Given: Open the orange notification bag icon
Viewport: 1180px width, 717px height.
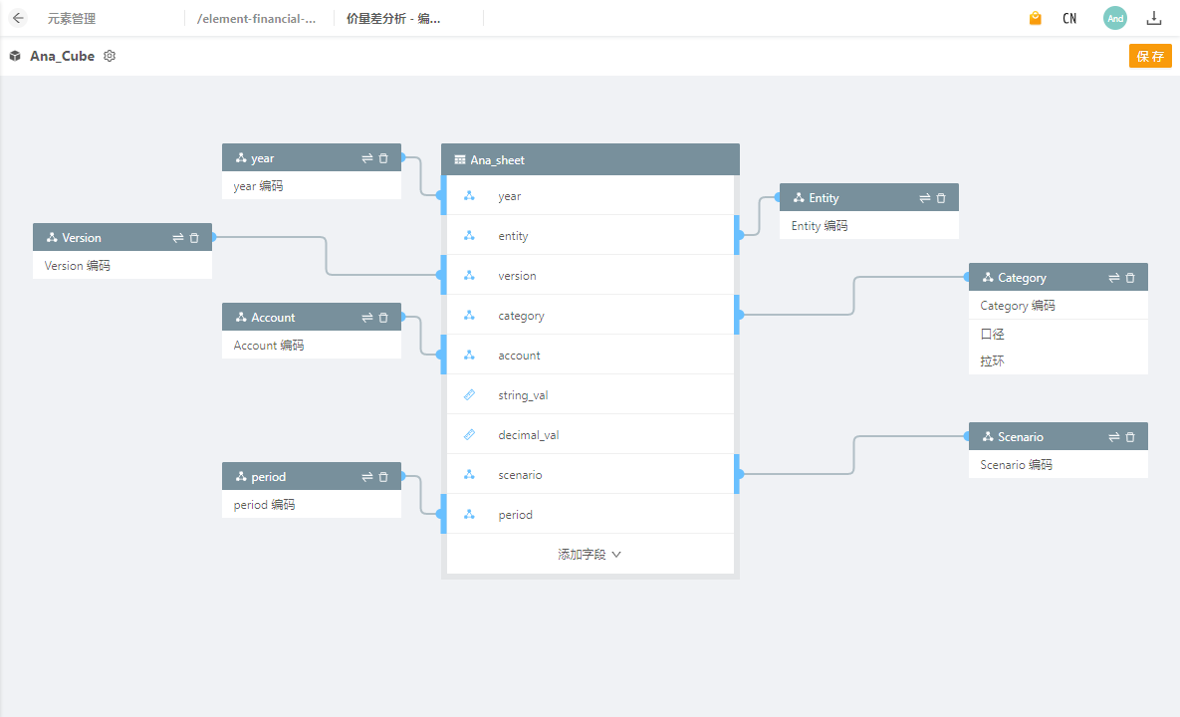Looking at the screenshot, I should click(1036, 18).
